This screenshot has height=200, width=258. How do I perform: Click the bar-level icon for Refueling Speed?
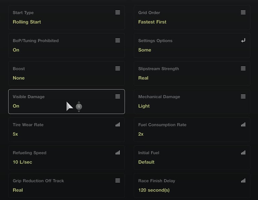[x=118, y=153]
